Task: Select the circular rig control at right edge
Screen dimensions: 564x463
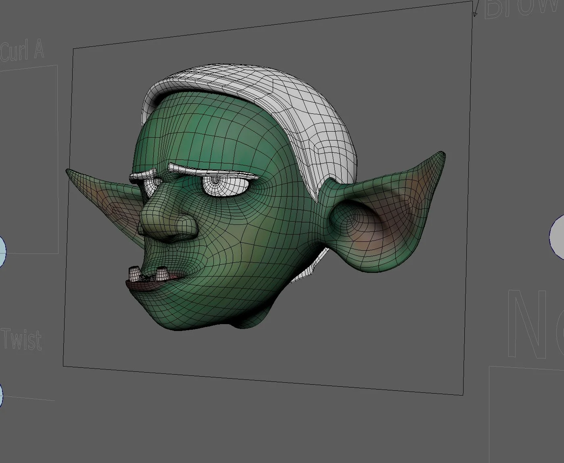Action: (557, 237)
